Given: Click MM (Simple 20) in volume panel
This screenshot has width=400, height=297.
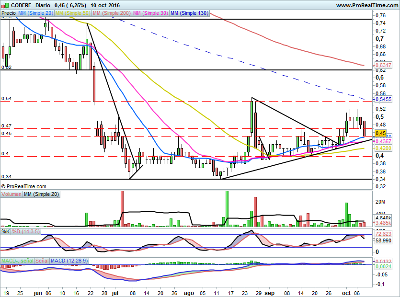Looking at the screenshot, I should coord(41,194).
